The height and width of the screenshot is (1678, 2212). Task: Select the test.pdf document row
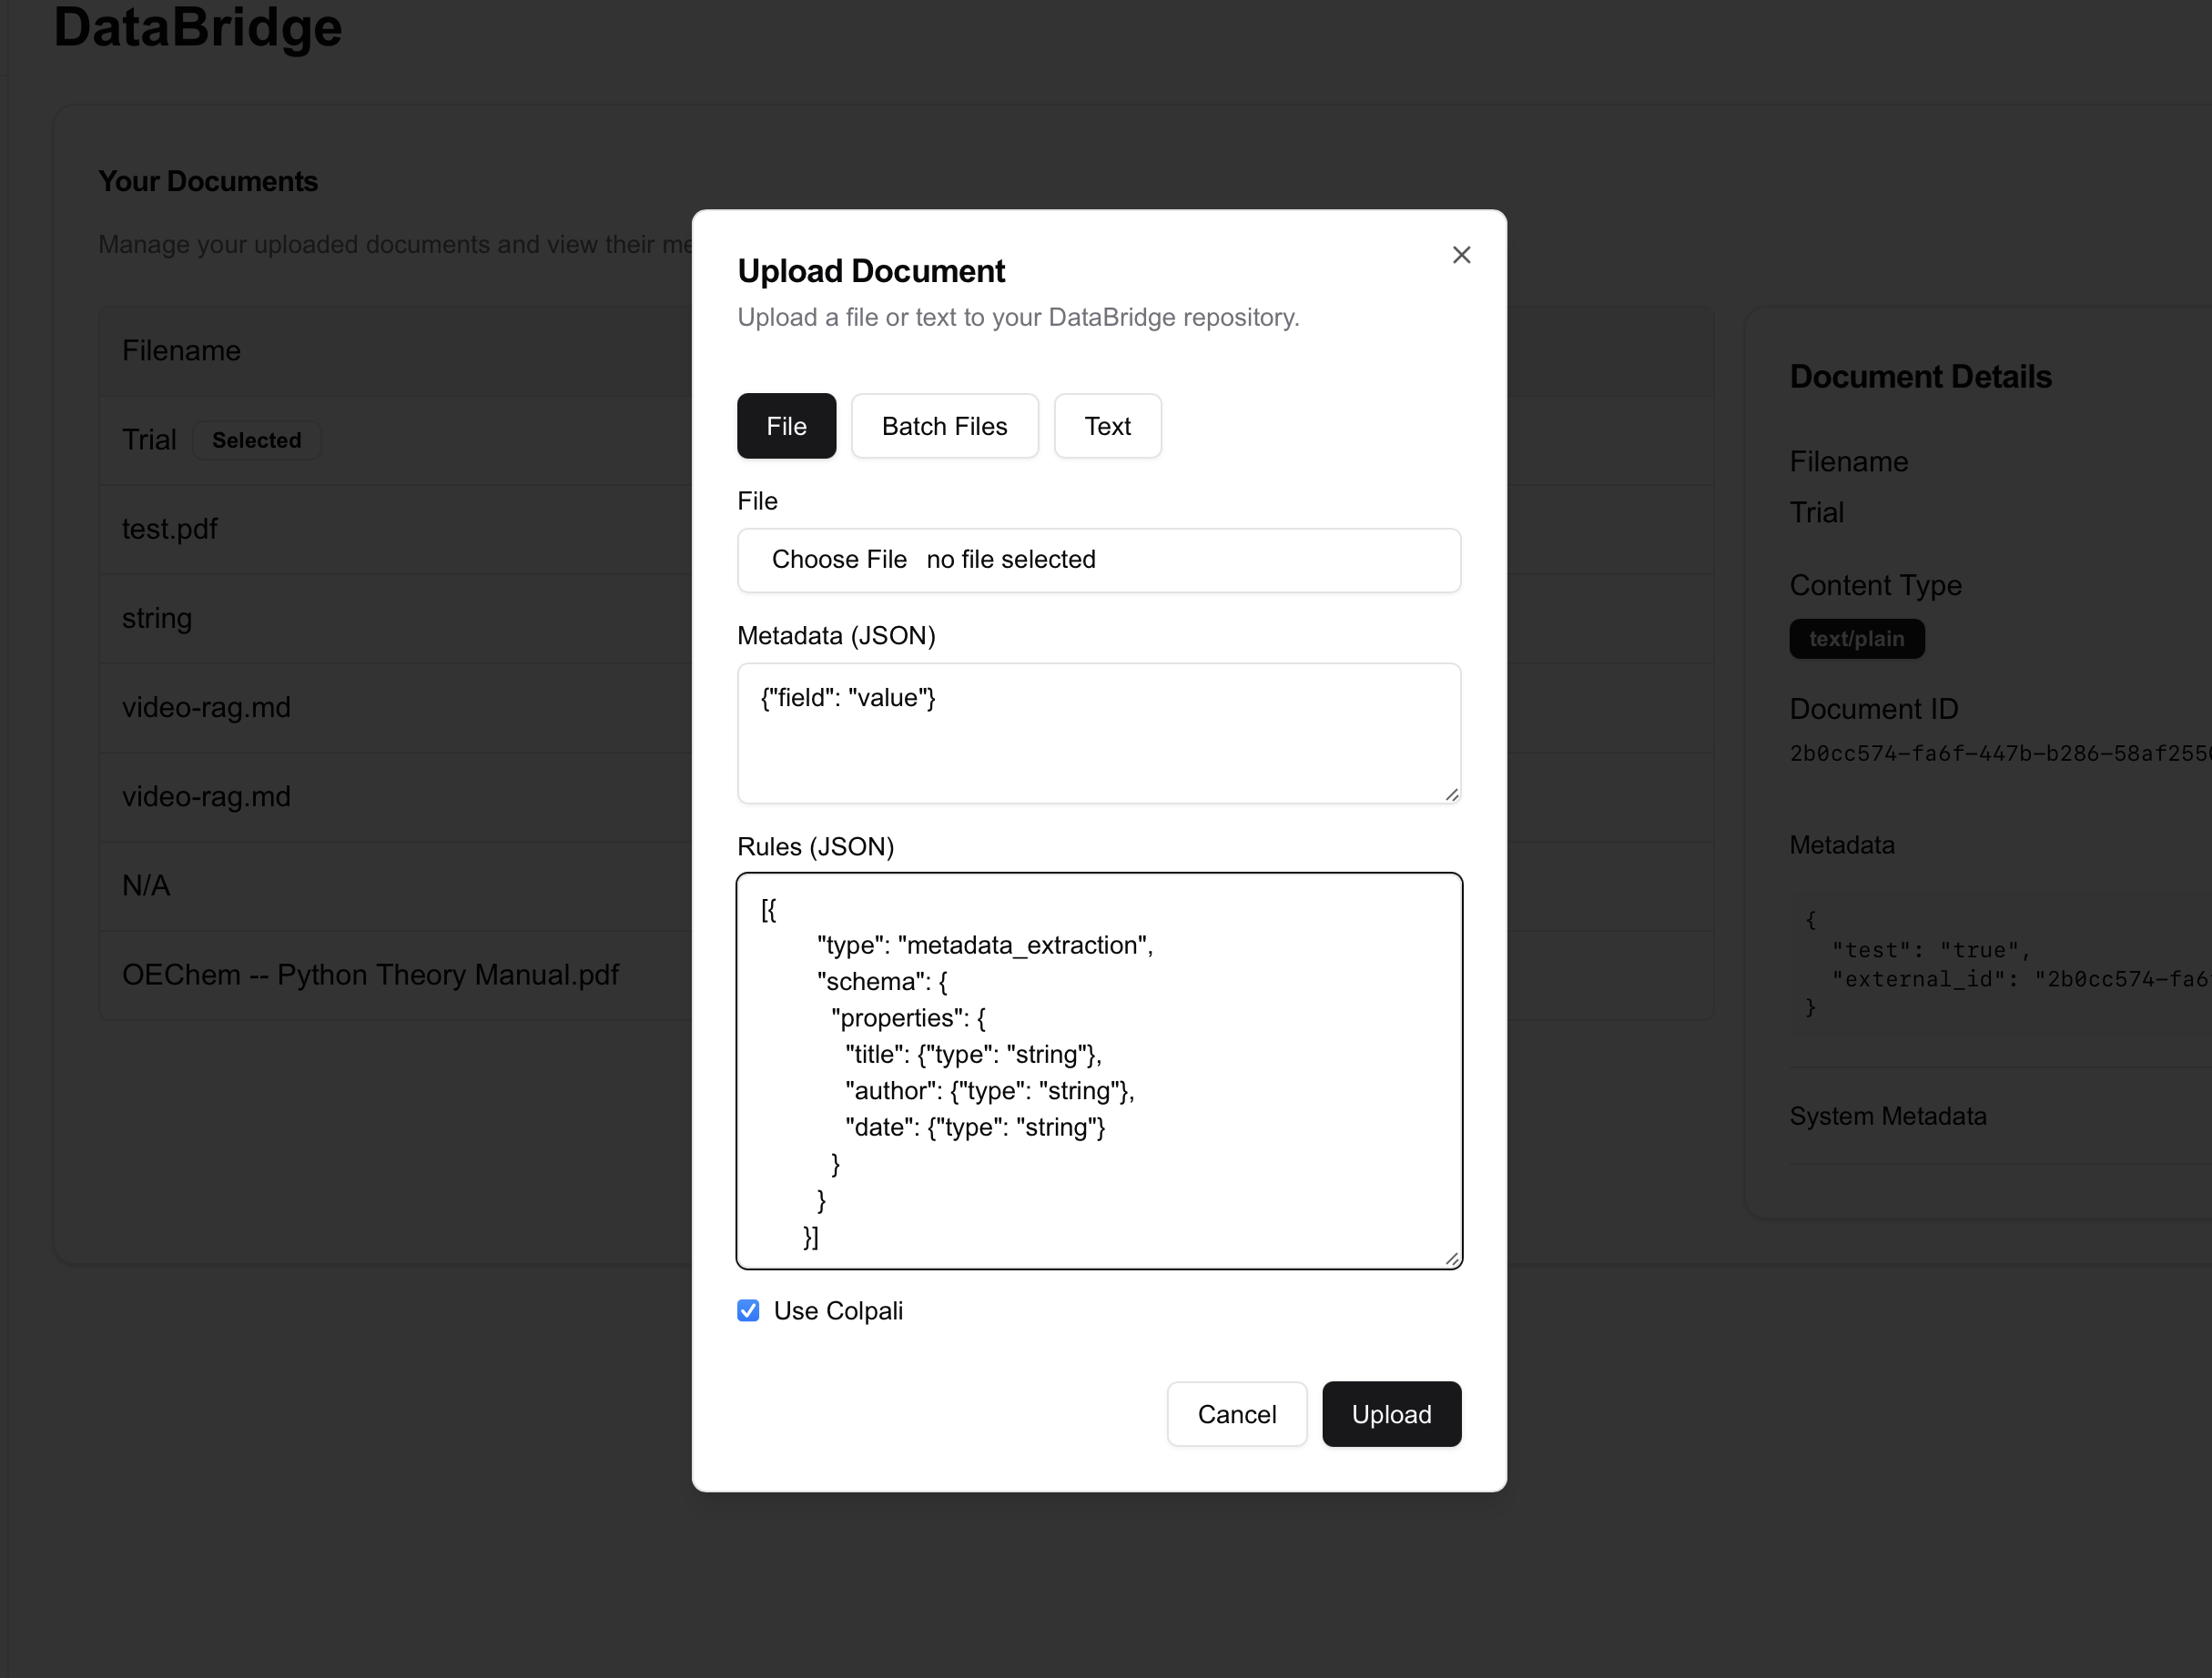[x=170, y=529]
